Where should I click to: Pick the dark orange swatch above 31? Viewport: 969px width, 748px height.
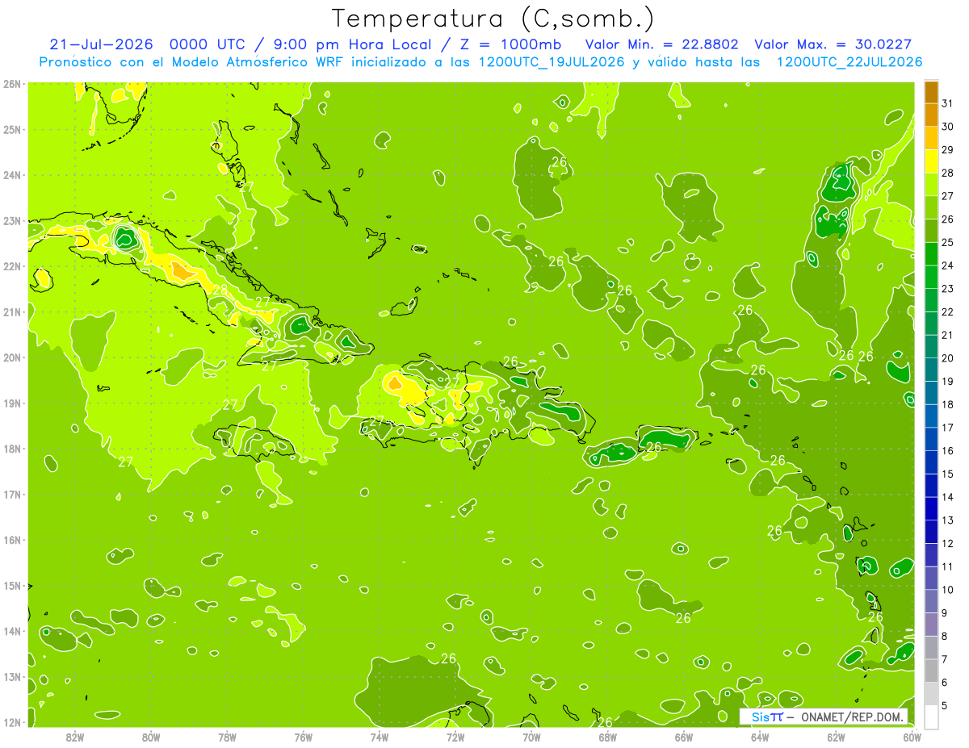(x=931, y=92)
